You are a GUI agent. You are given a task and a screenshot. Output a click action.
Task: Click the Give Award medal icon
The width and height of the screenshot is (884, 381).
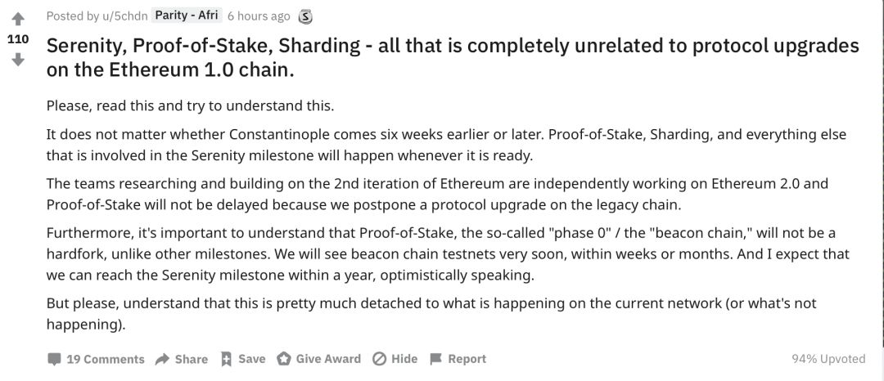coord(284,359)
